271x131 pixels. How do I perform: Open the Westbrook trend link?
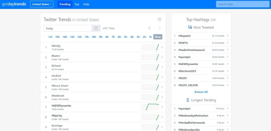58,96
